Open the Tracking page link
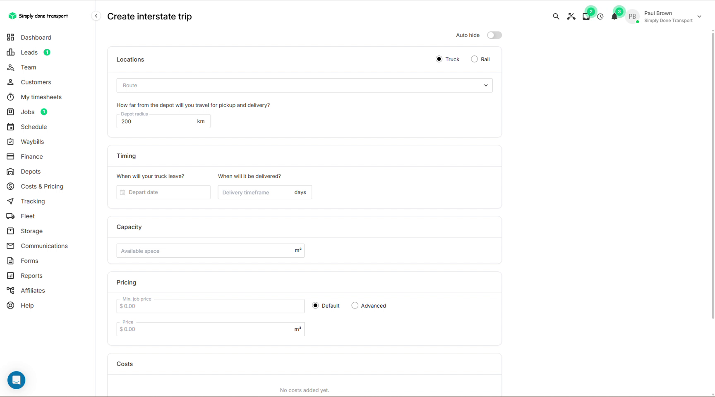The image size is (715, 397). tap(33, 201)
